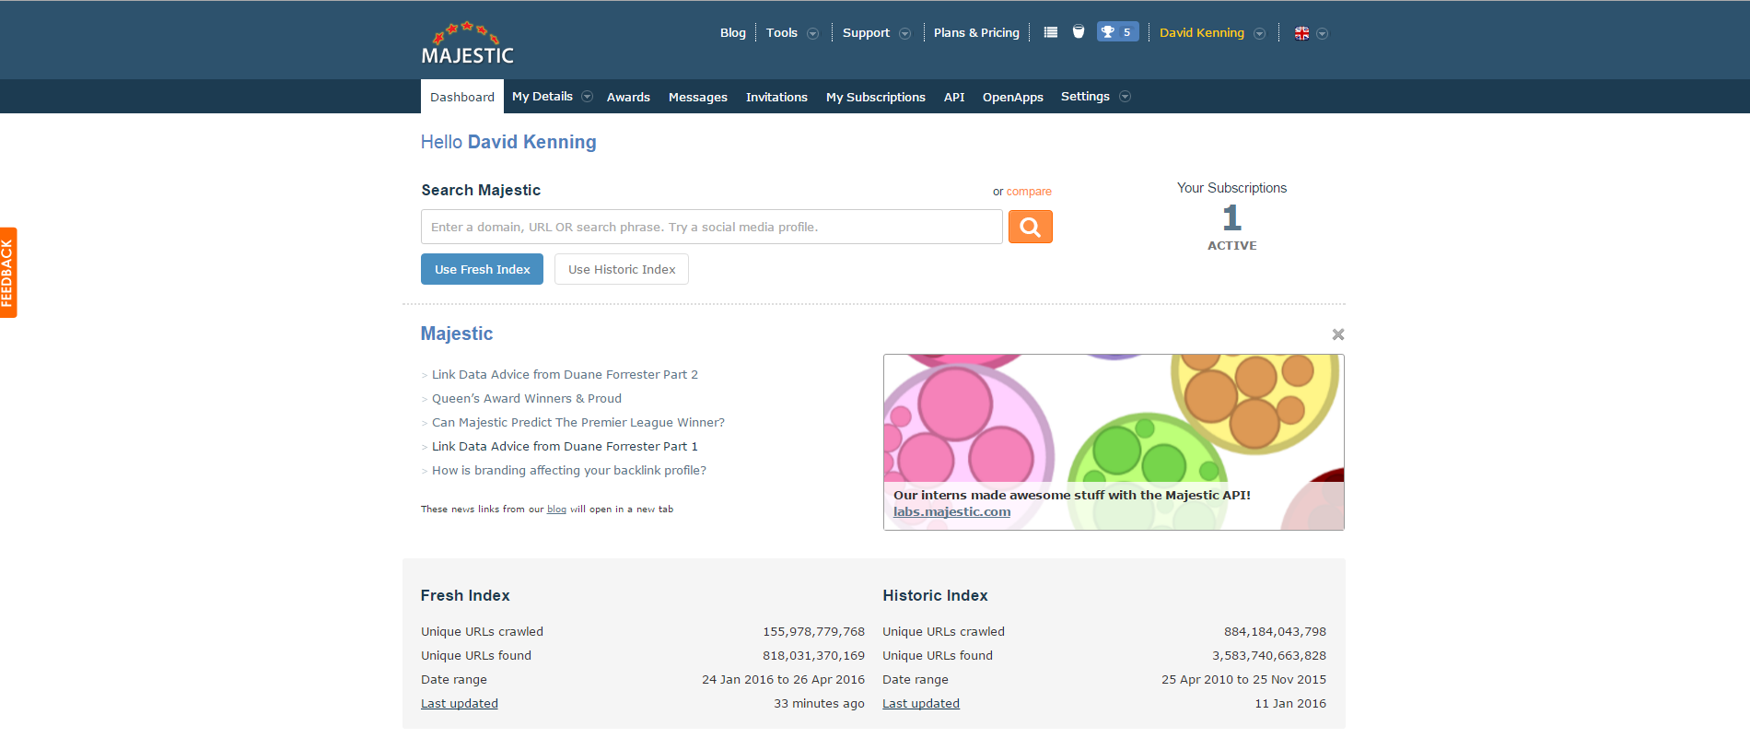The width and height of the screenshot is (1750, 738).
Task: Select Fresh Index value 818,031,370,169
Action: (x=813, y=656)
